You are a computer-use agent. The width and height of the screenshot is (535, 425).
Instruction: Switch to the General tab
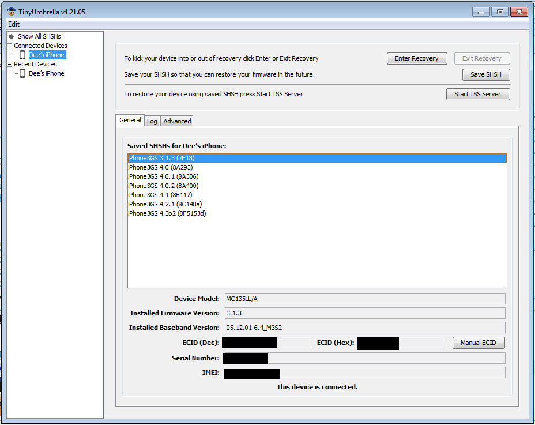click(130, 120)
